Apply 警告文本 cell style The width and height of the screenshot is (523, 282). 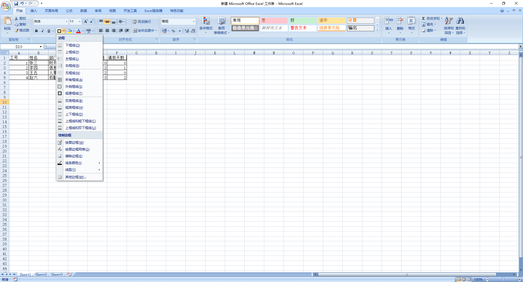(303, 28)
